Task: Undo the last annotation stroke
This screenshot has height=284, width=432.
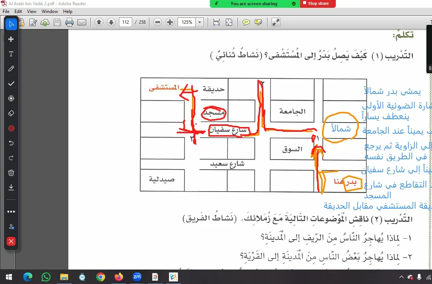Action: click(11, 143)
